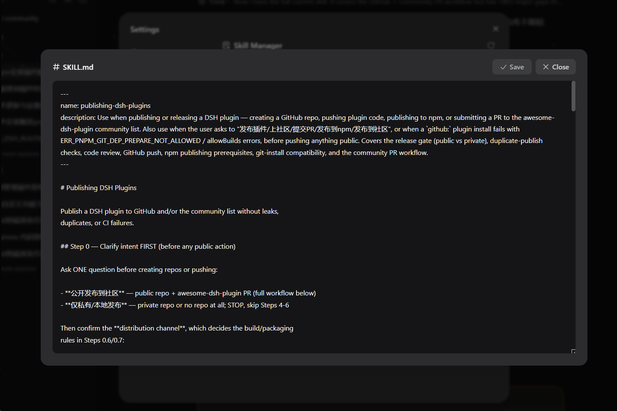This screenshot has height=411, width=617.
Task: Click 'Ask ONE question before creating repos' line
Action: click(139, 269)
